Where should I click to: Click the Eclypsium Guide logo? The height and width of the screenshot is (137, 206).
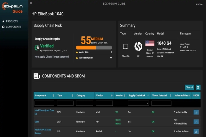point(13,8)
